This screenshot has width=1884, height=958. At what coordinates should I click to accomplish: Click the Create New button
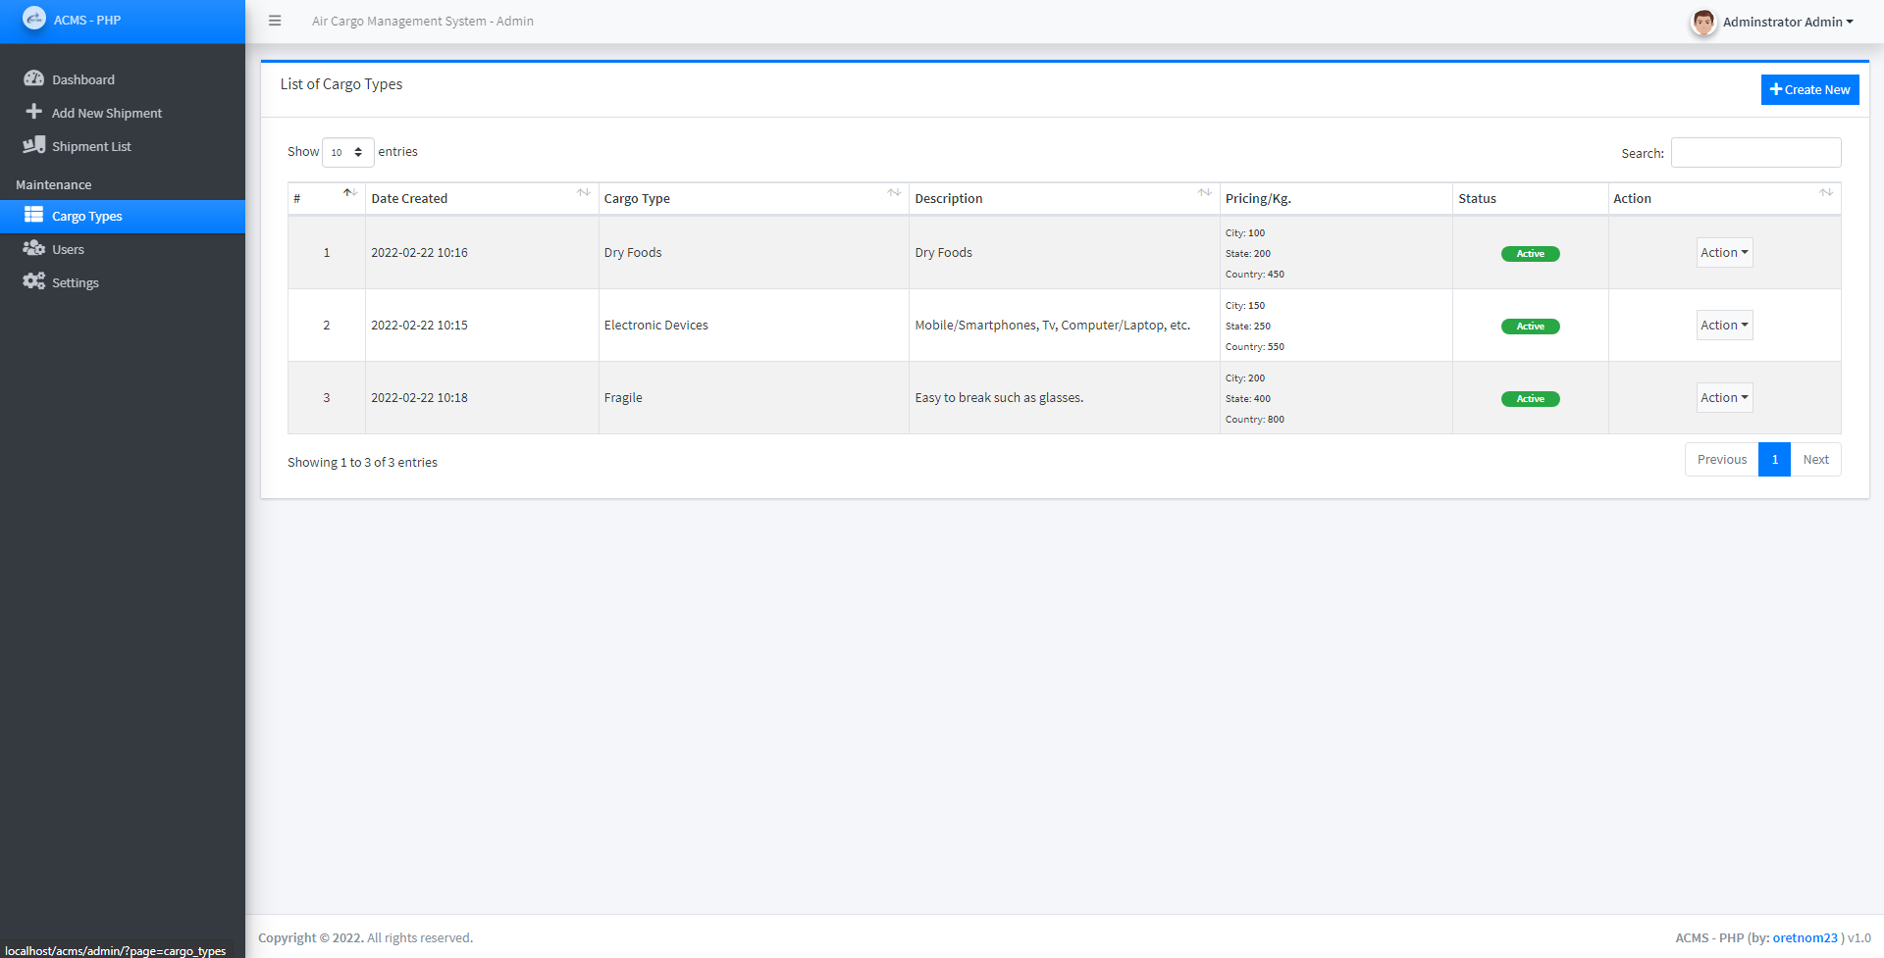[1809, 89]
